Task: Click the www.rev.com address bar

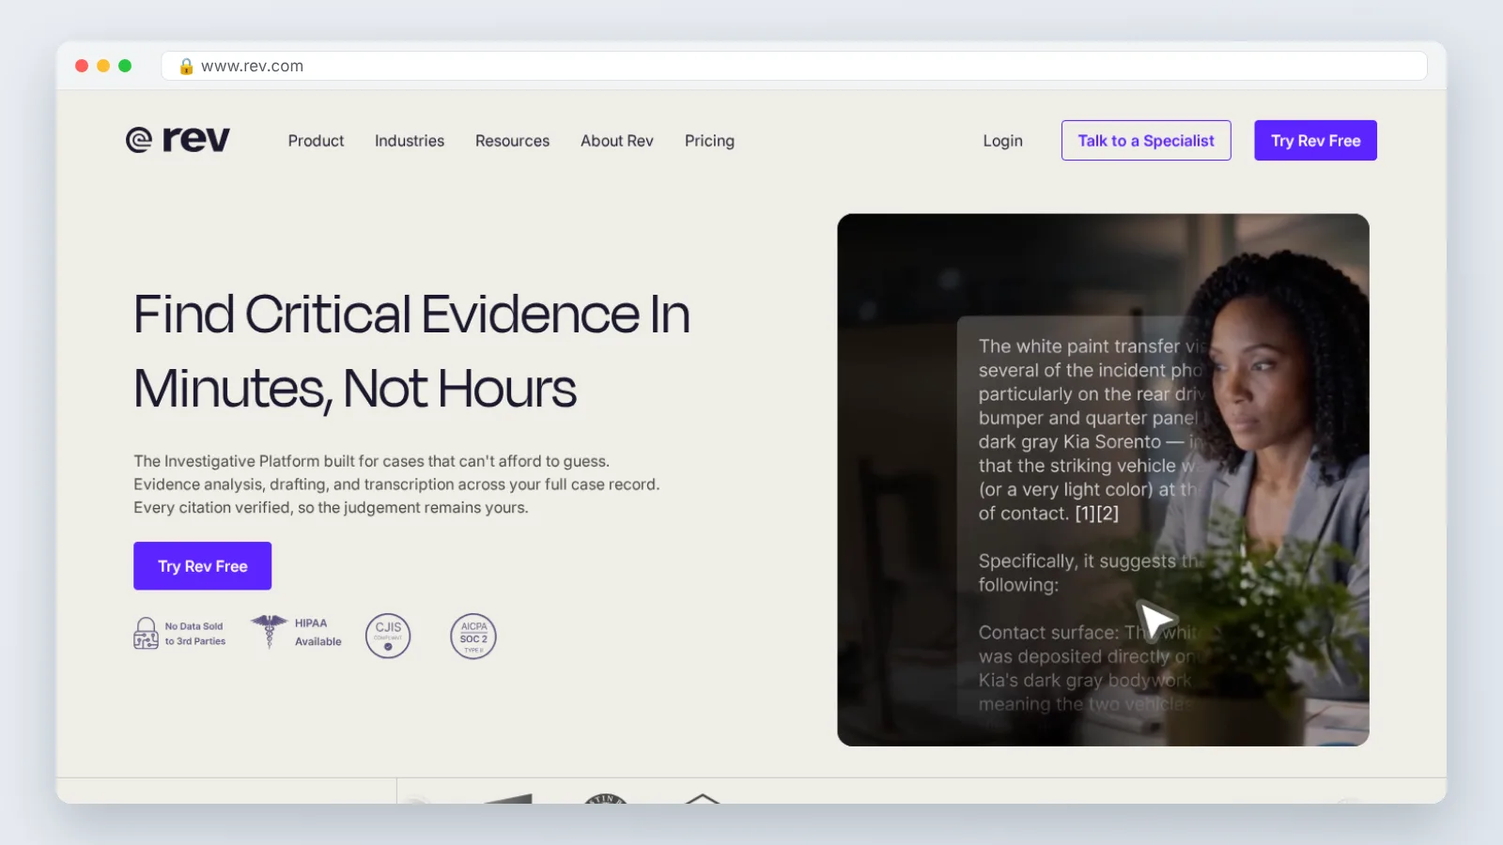Action: (x=794, y=66)
